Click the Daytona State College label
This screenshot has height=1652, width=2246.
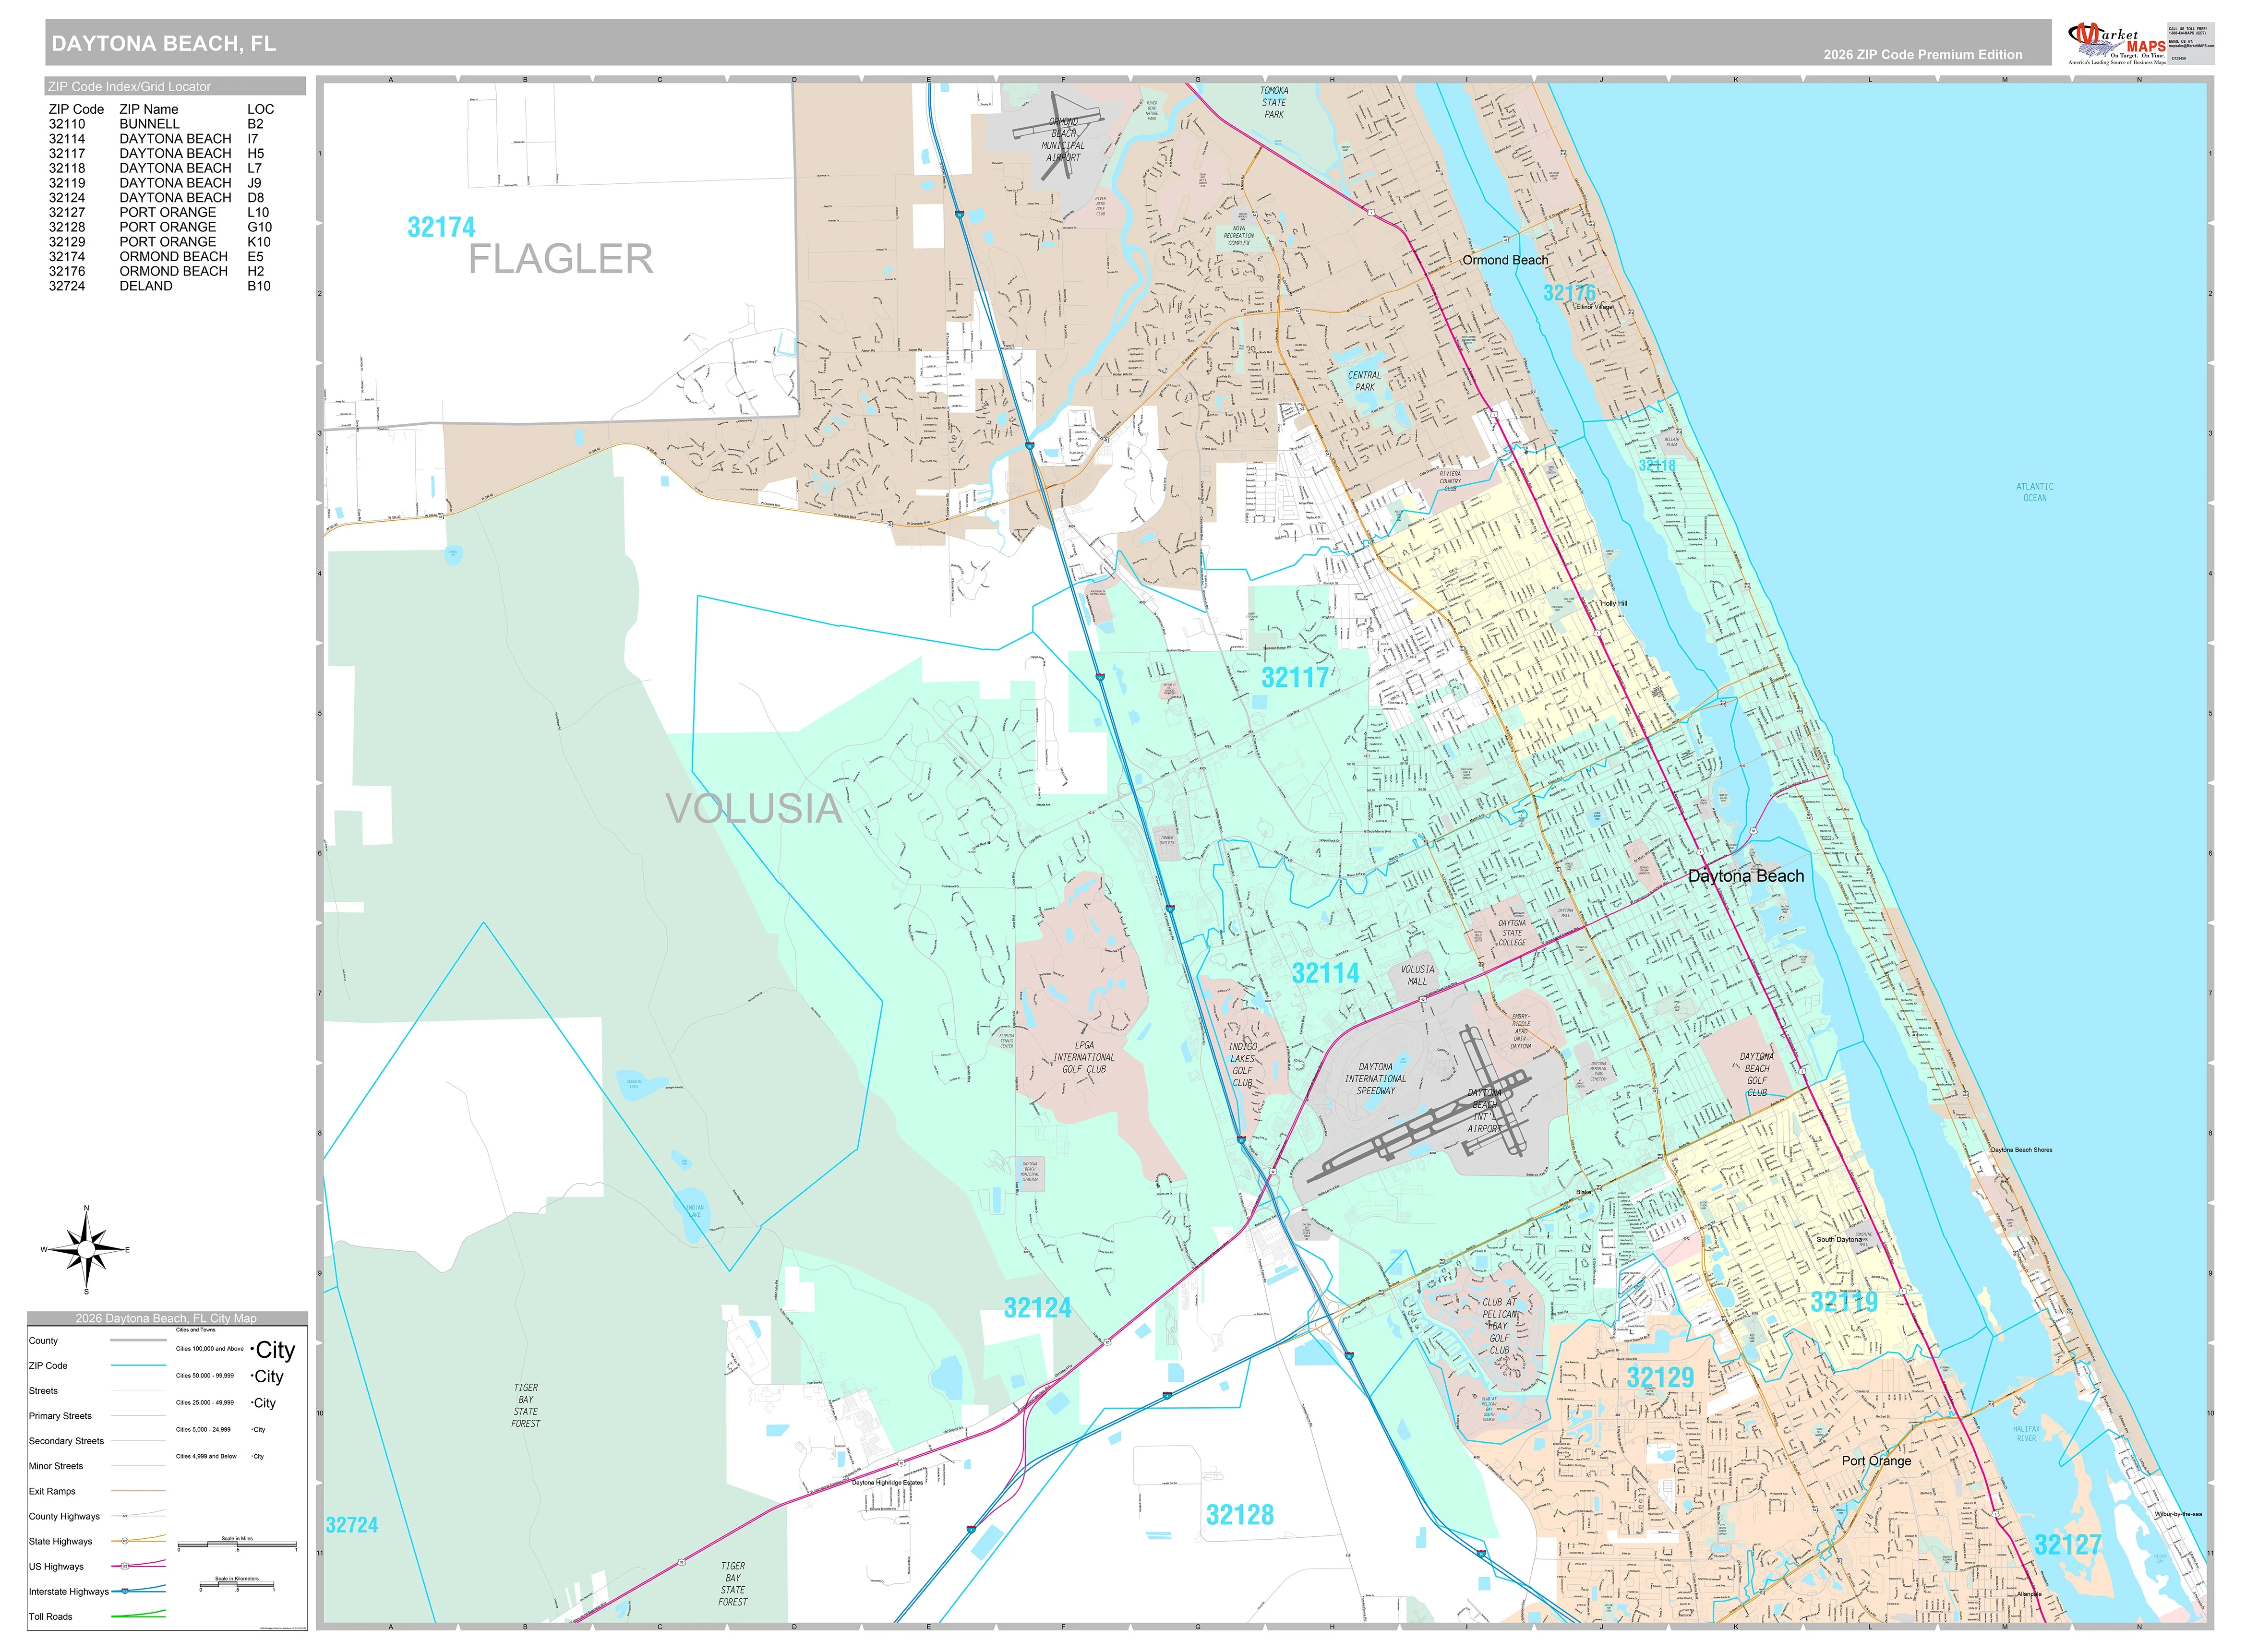coord(1511,933)
